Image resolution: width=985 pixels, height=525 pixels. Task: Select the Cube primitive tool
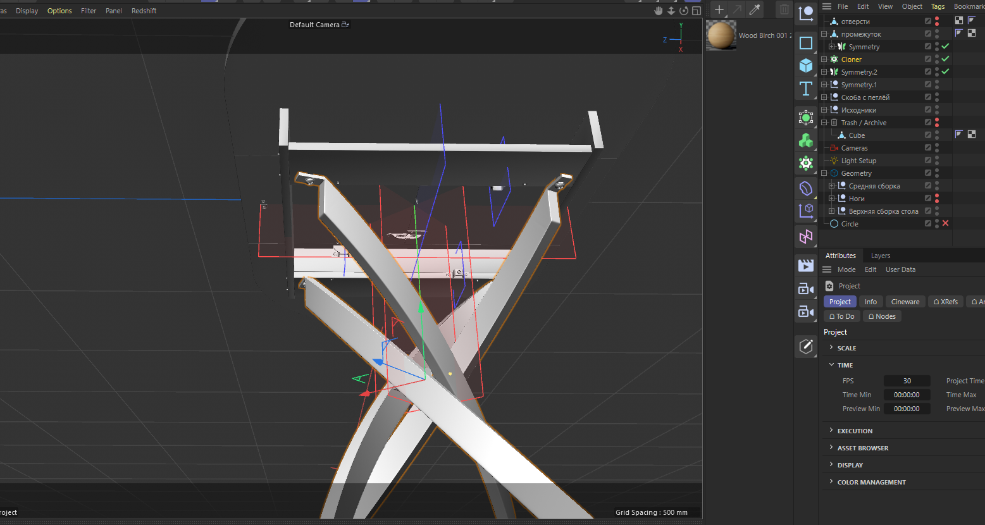[806, 66]
